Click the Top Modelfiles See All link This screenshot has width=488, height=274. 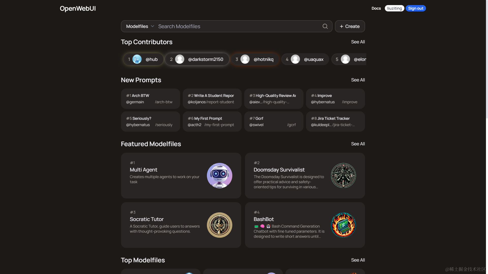coord(358,260)
